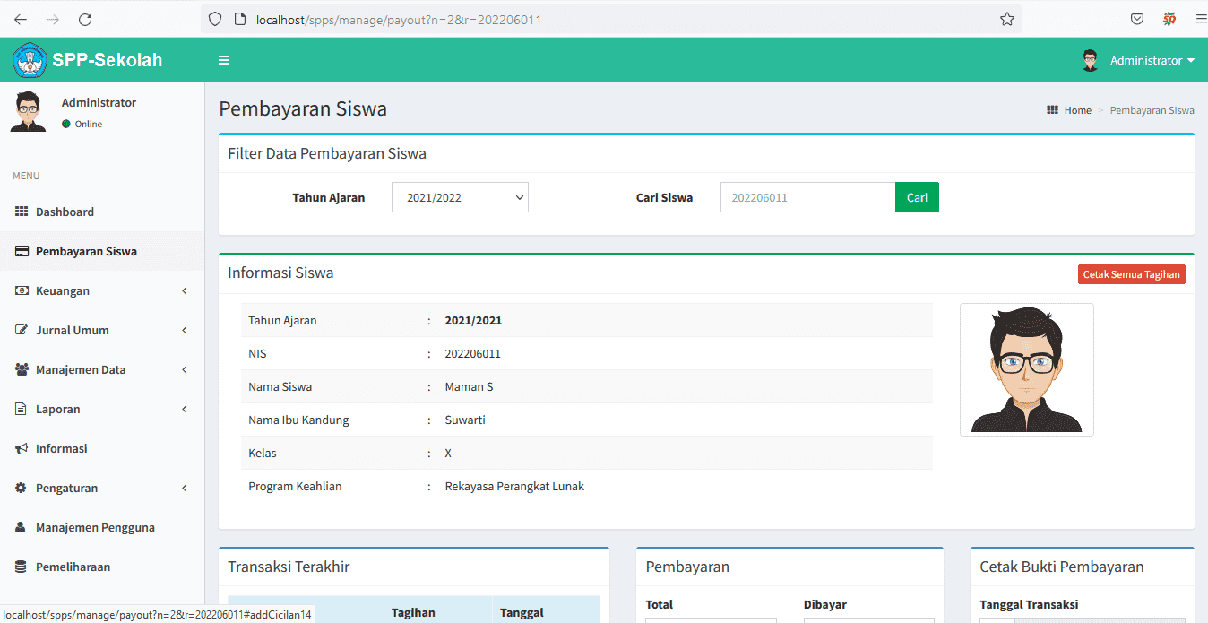Select the Dashboard grid icon in sidebar

pyautogui.click(x=22, y=212)
